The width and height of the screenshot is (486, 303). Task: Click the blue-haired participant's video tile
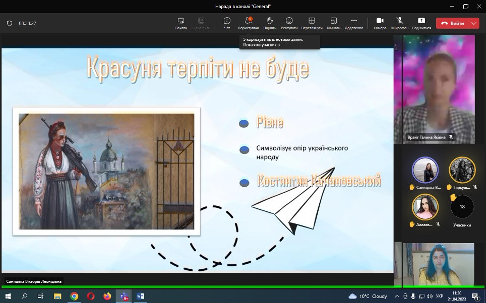pyautogui.click(x=439, y=264)
